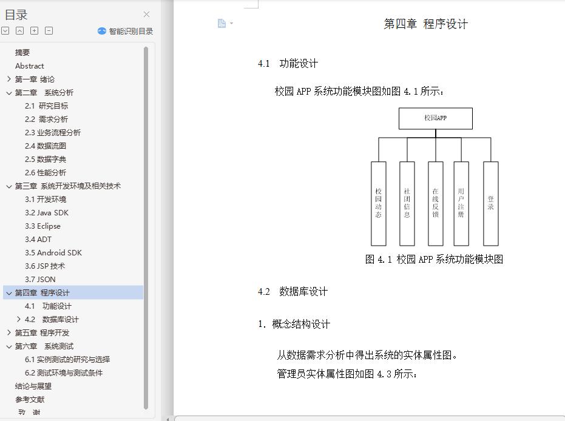
Task: Select 第五章 程序开发 outline entry
Action: tap(42, 332)
